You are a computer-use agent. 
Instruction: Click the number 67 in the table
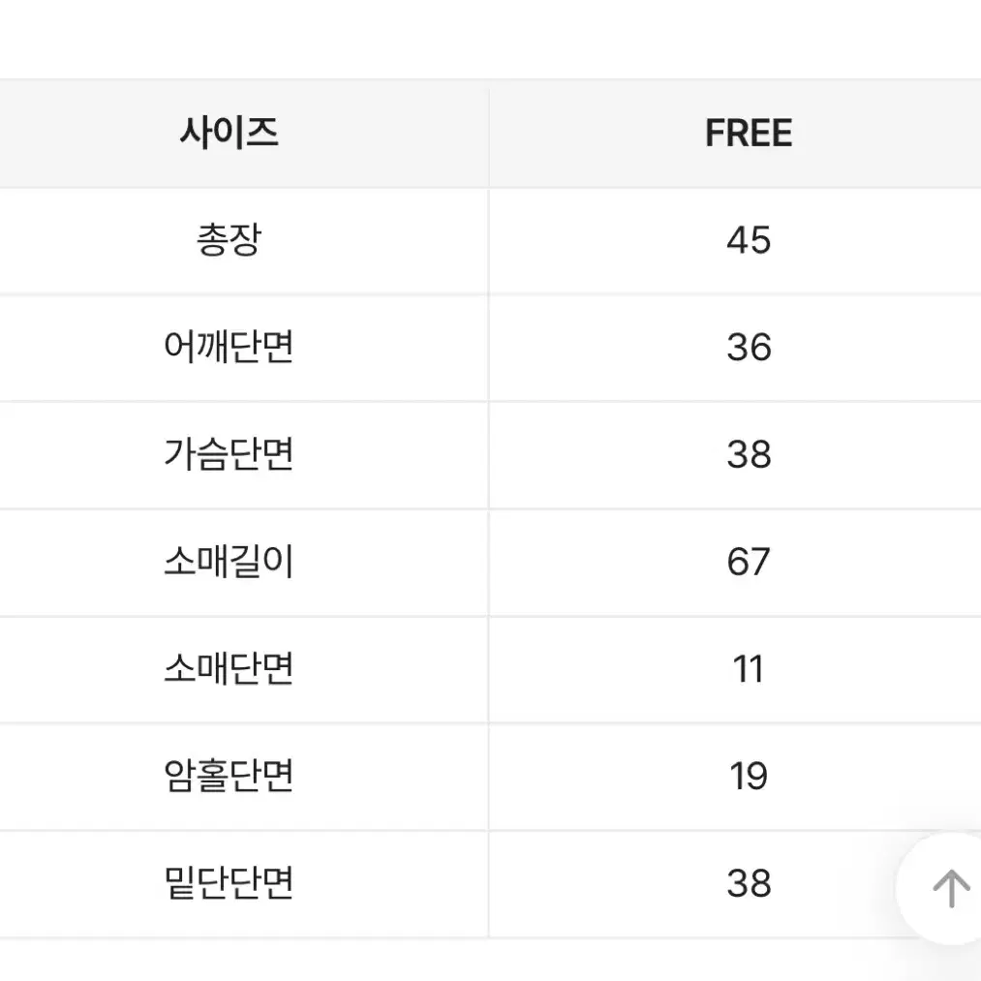coord(749,562)
